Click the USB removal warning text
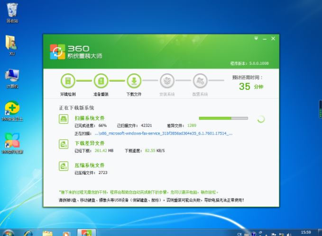The width and height of the screenshot is (322, 236). coord(151,200)
